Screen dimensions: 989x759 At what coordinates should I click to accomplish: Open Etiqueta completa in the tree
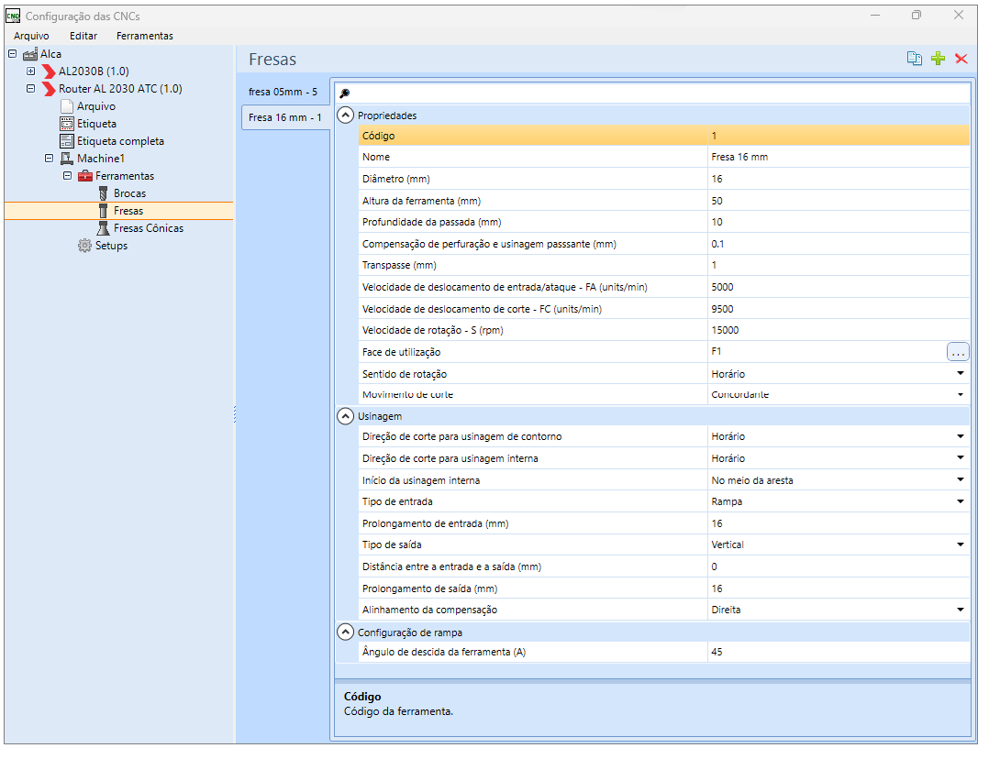119,141
